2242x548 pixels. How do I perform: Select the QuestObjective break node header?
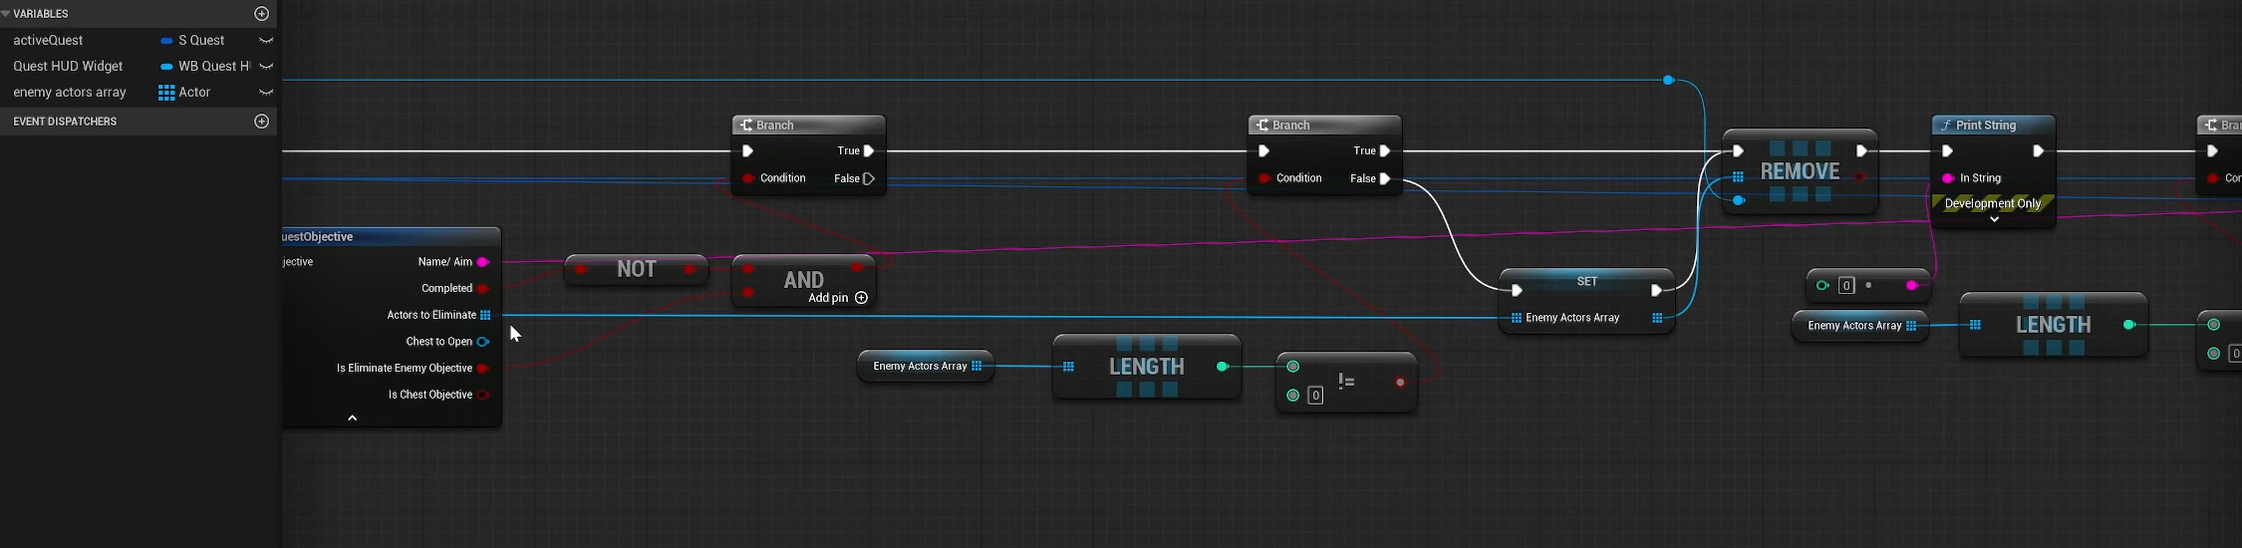tap(392, 237)
